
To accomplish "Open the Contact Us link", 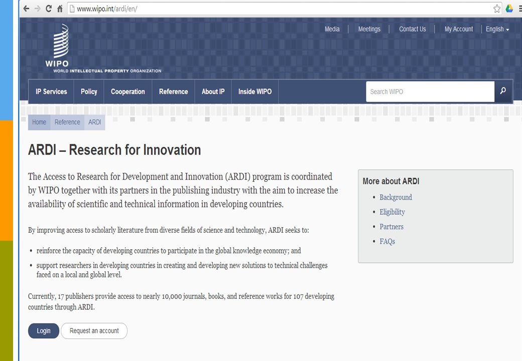I will pyautogui.click(x=413, y=29).
